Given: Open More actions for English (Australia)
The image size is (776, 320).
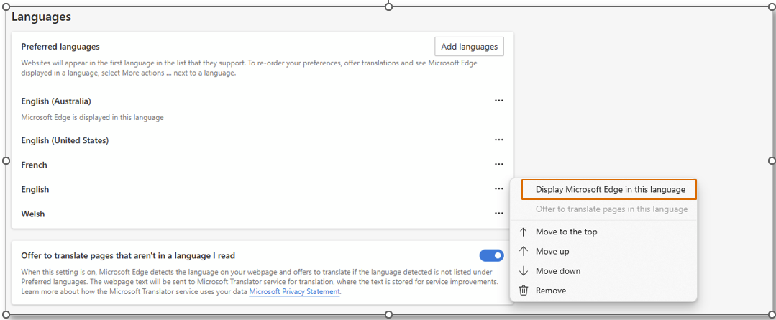Looking at the screenshot, I should click(499, 101).
